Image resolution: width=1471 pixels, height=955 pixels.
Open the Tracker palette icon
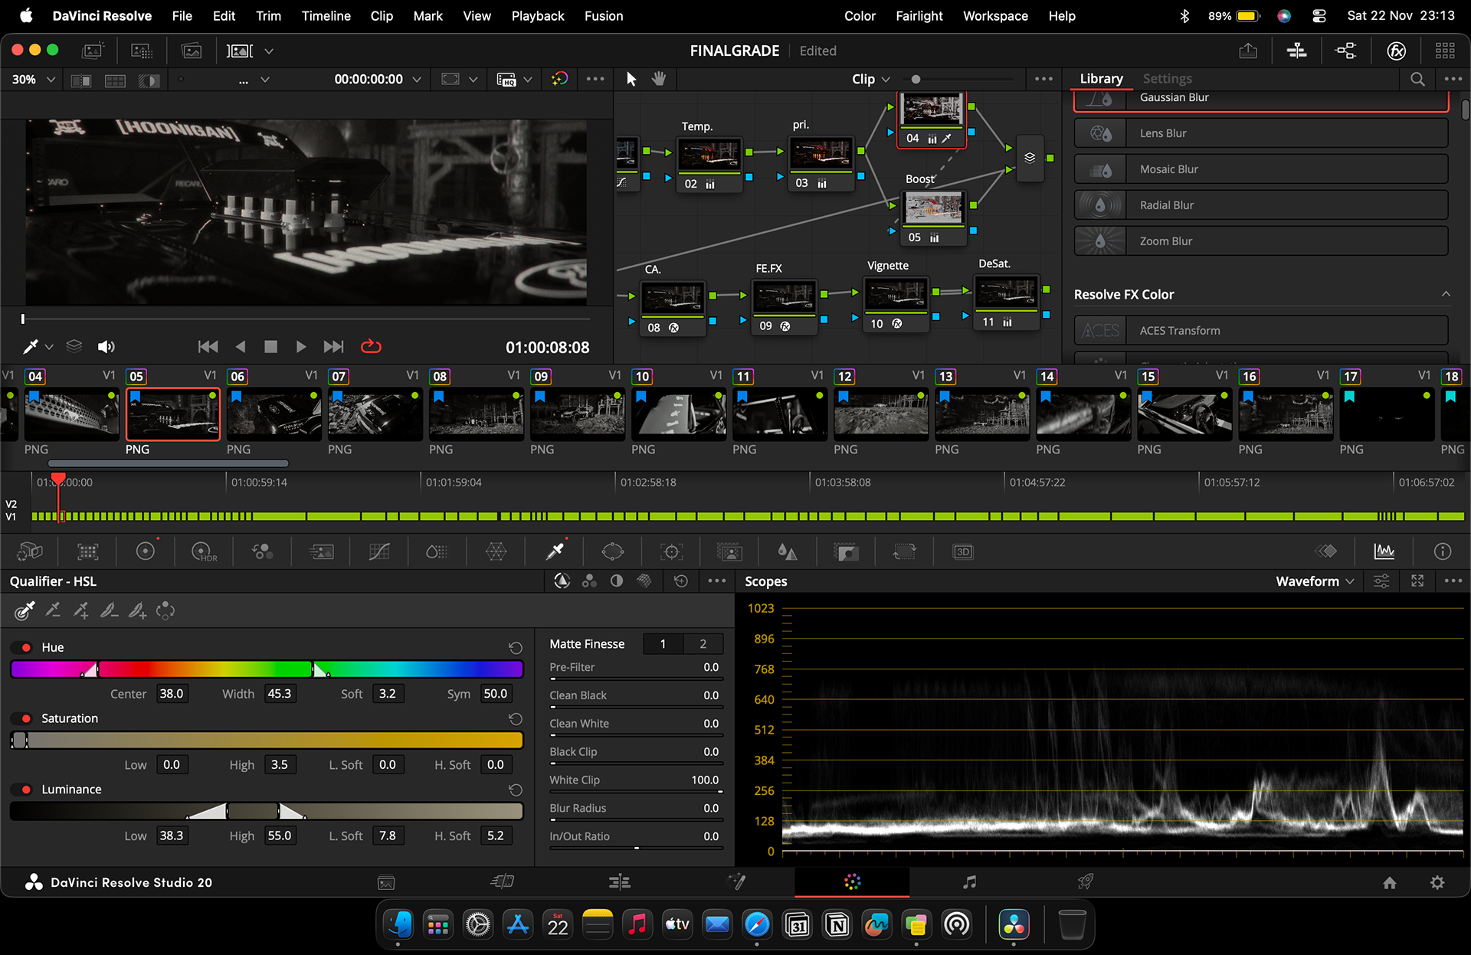click(x=671, y=551)
